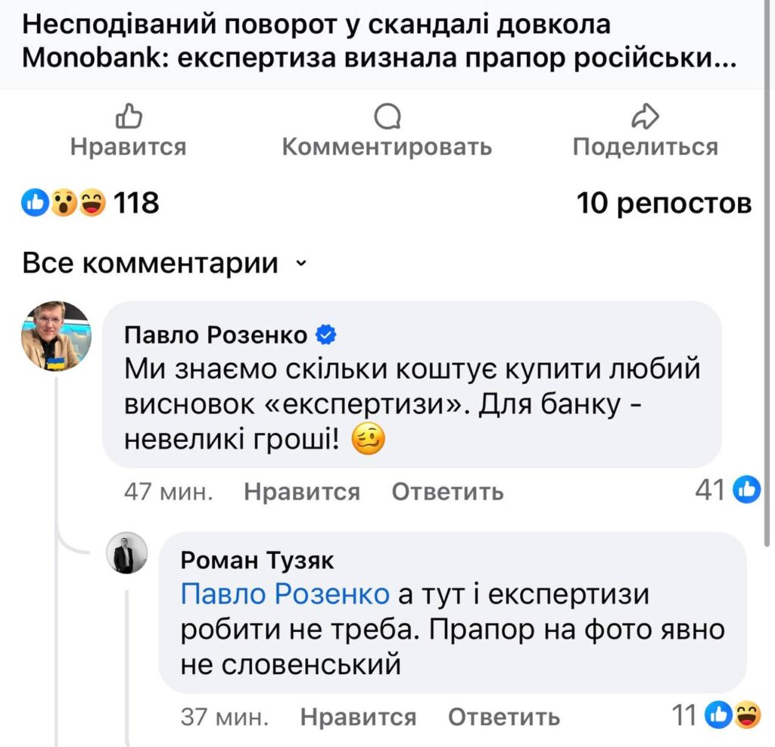
Task: Like Павло Розенко's comment via Нравится
Action: click(x=302, y=492)
